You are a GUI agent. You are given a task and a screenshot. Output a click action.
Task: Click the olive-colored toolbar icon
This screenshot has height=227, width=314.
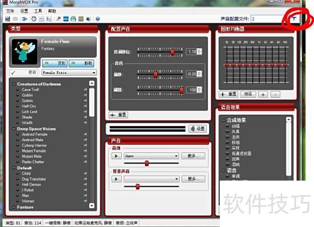81,19
